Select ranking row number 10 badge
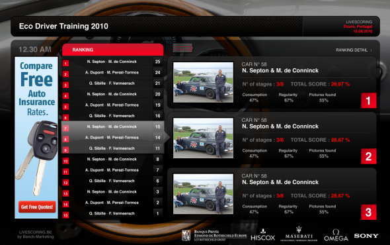The image size is (390, 245). 65,161
